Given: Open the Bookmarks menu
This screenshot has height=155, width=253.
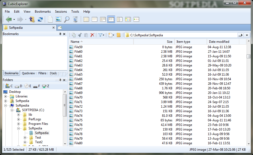Looking at the screenshot, I should pyautogui.click(x=43, y=12).
